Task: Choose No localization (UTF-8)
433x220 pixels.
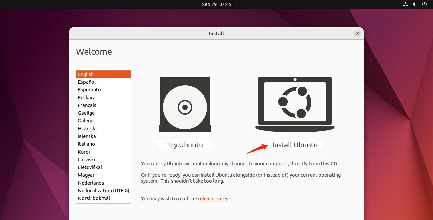Action: click(103, 190)
